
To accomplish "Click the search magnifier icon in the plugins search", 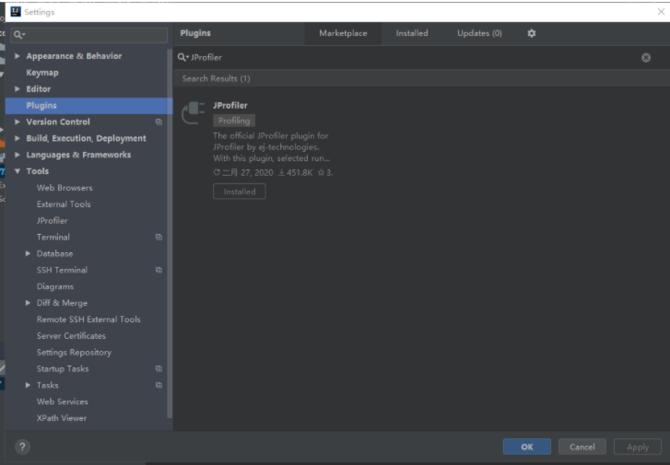I will coord(182,57).
